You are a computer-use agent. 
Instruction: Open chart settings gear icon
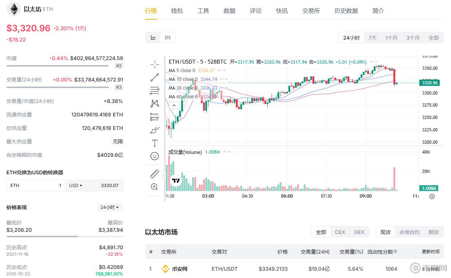point(432,196)
